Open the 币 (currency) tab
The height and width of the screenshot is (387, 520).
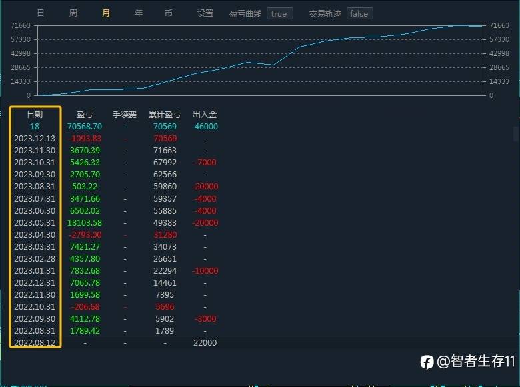(x=169, y=13)
